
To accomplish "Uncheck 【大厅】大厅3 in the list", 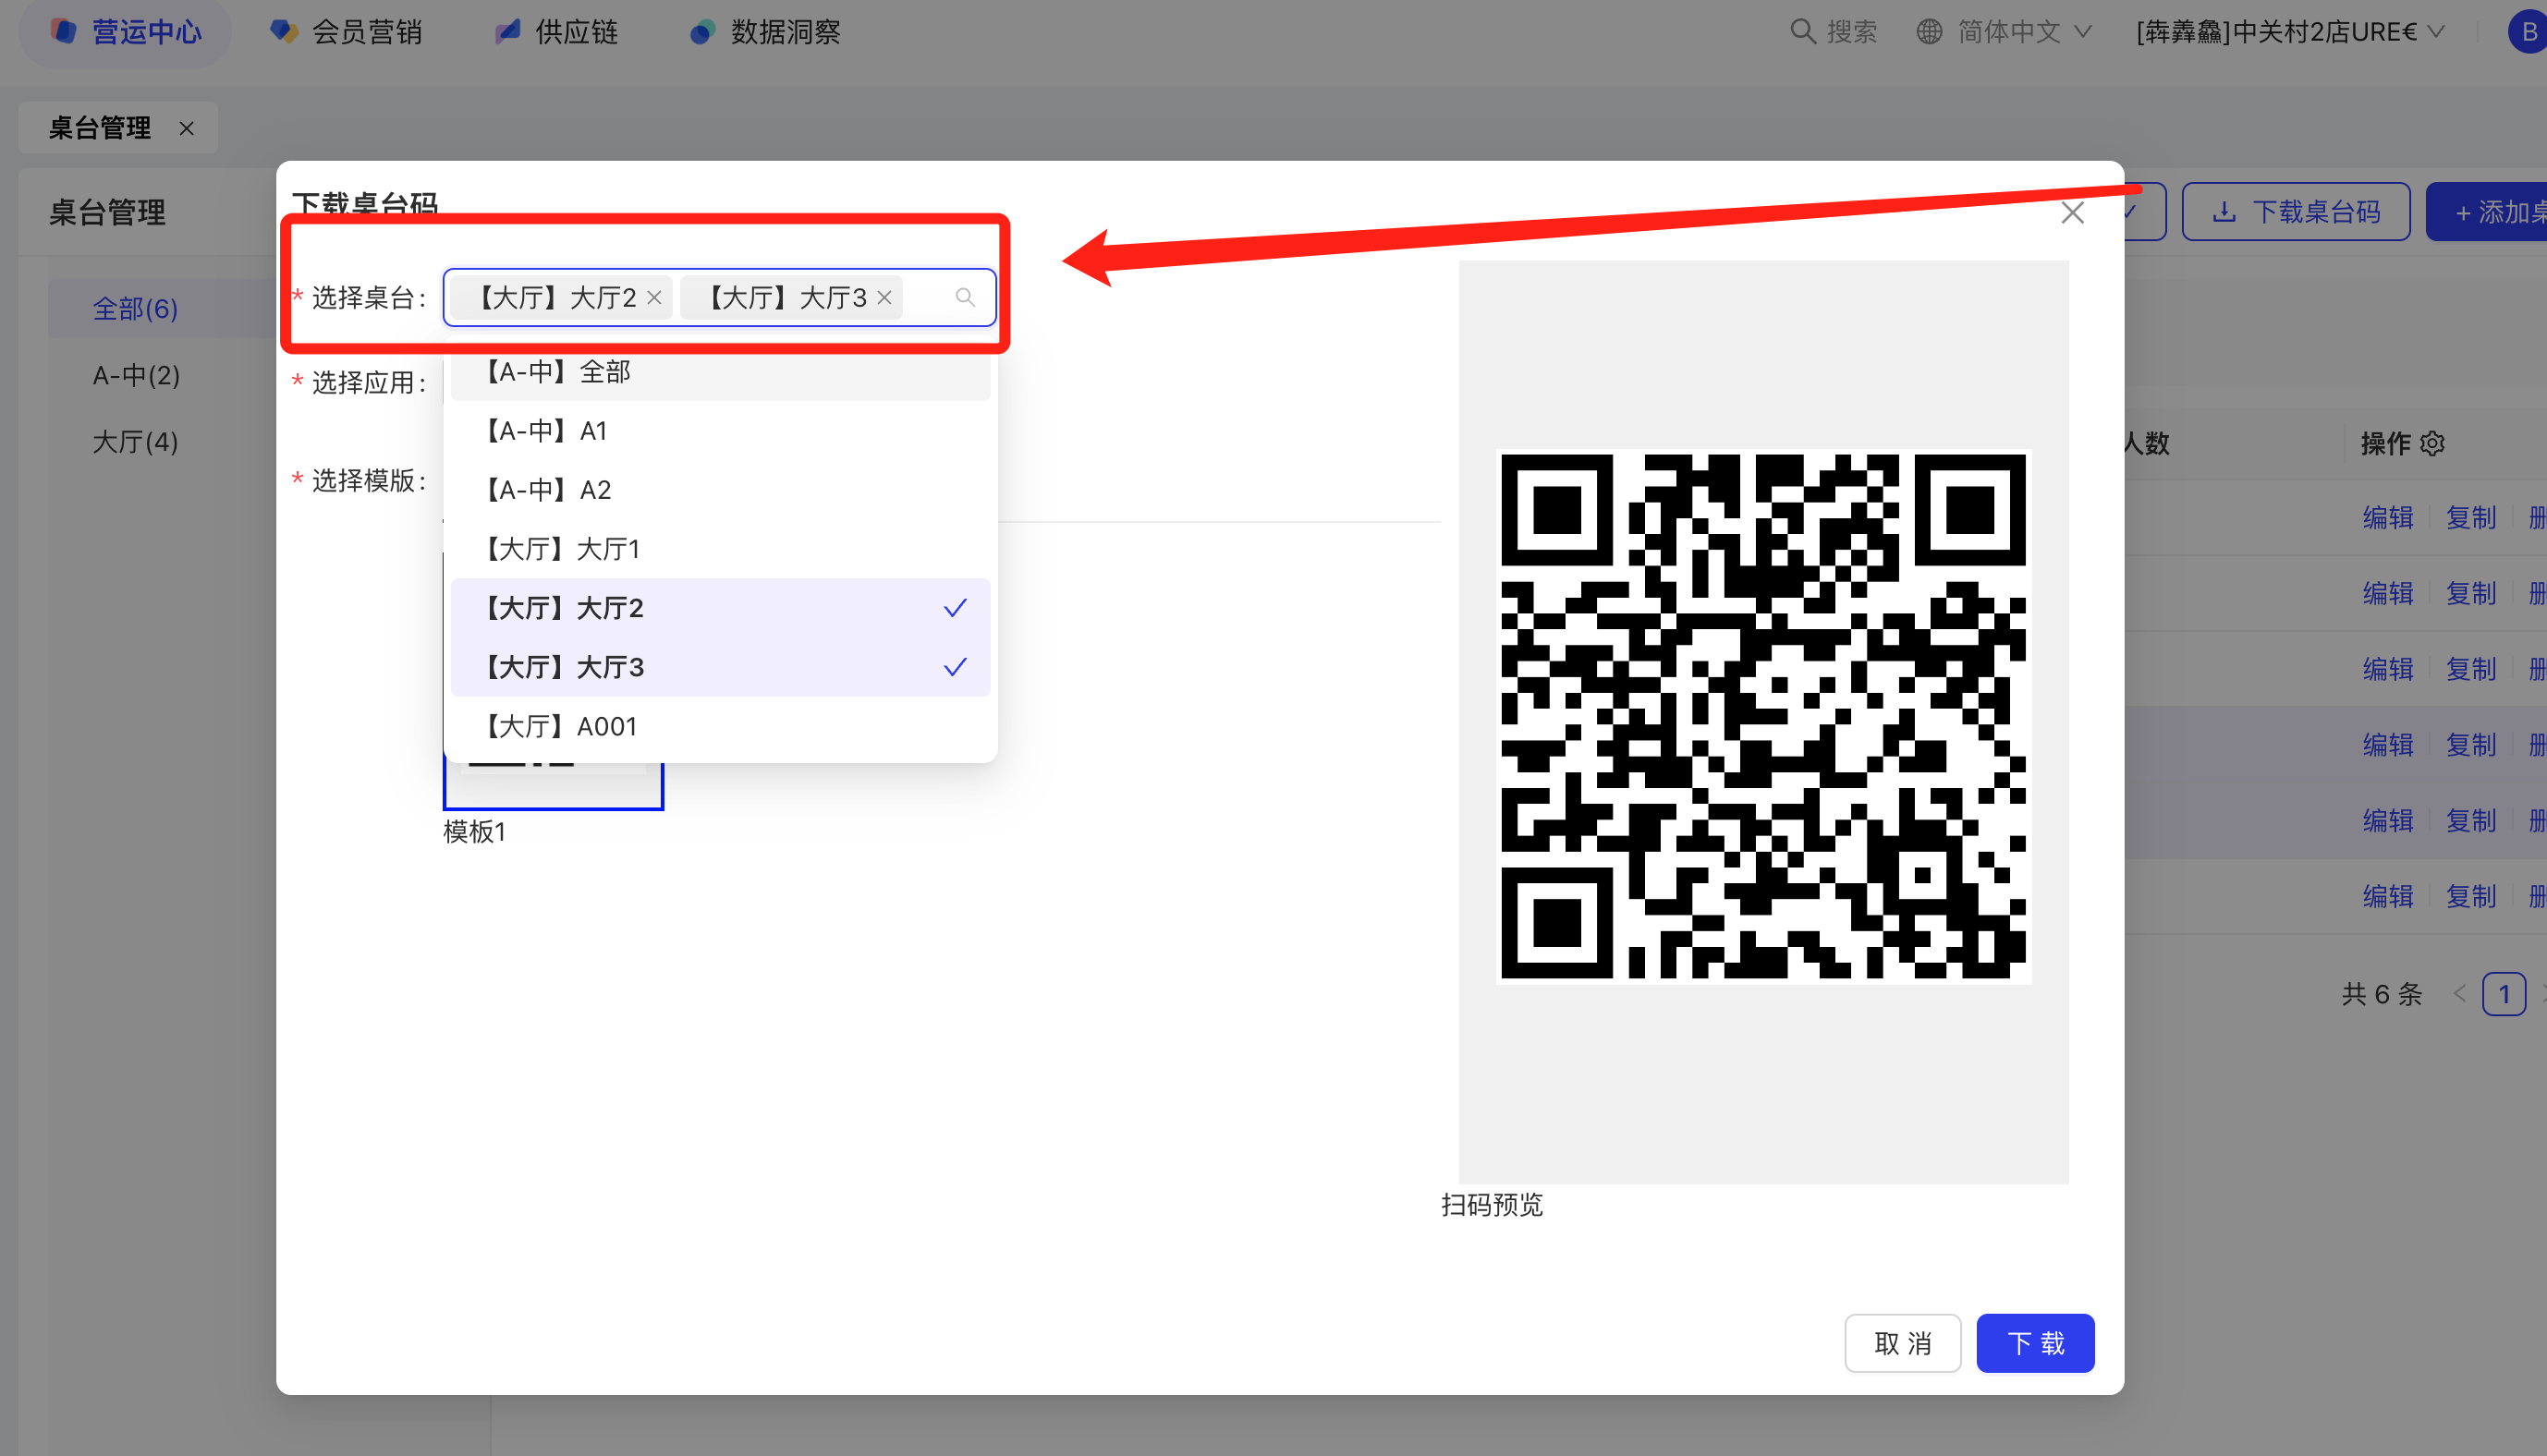I will (x=720, y=667).
